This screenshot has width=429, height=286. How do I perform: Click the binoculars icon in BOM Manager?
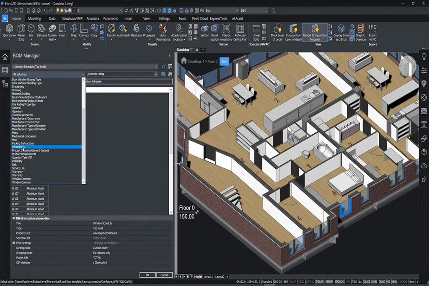pos(170,74)
